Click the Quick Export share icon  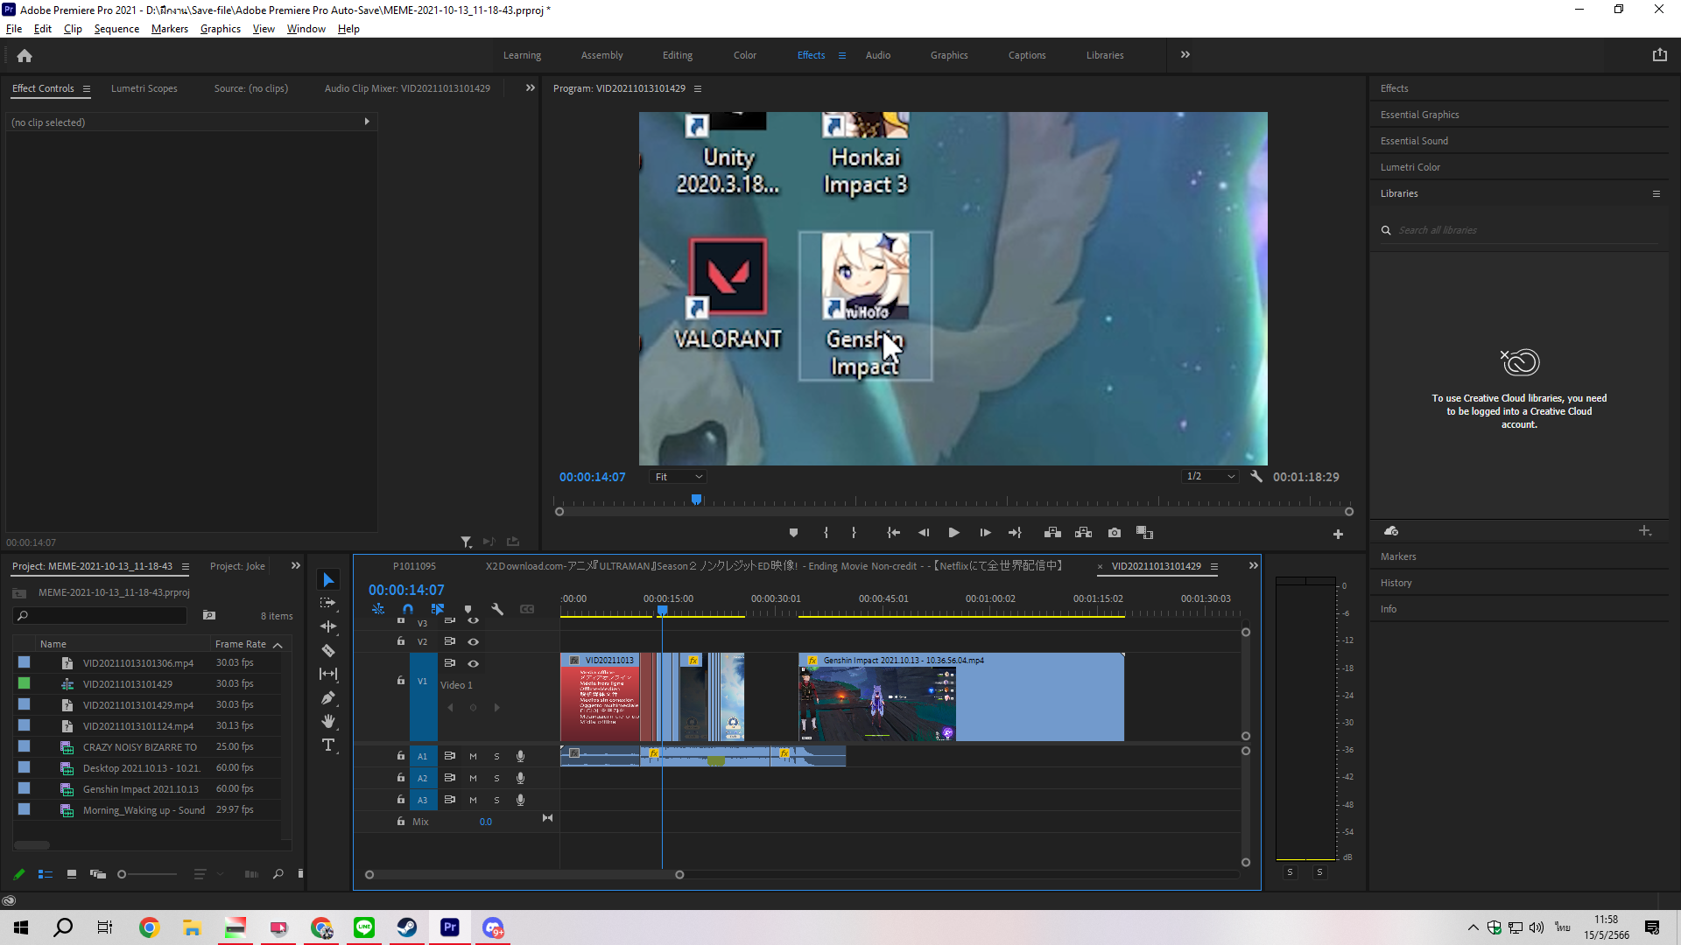pyautogui.click(x=1659, y=55)
